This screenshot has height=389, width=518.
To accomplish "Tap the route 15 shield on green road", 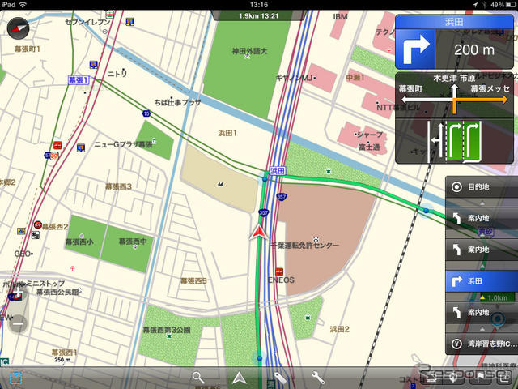I will tap(146, 113).
